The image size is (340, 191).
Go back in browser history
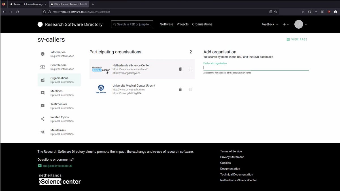(x=4, y=12)
